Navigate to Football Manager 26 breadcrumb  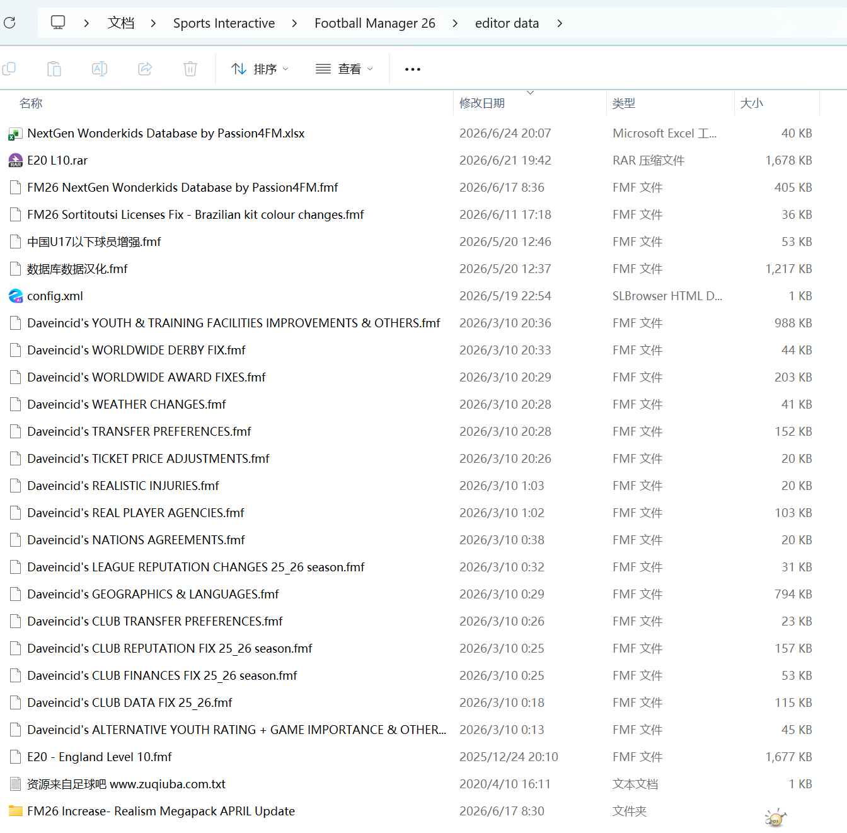click(x=375, y=23)
